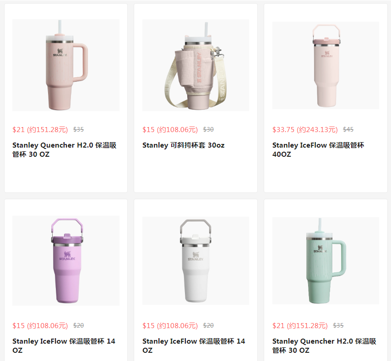The height and width of the screenshot is (361, 391).
Task: Click the Stanley IceFlow 保温吸管杯 40OZ title
Action: click(318, 149)
